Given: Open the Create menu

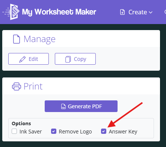Looking at the screenshot, I should pos(136,12).
